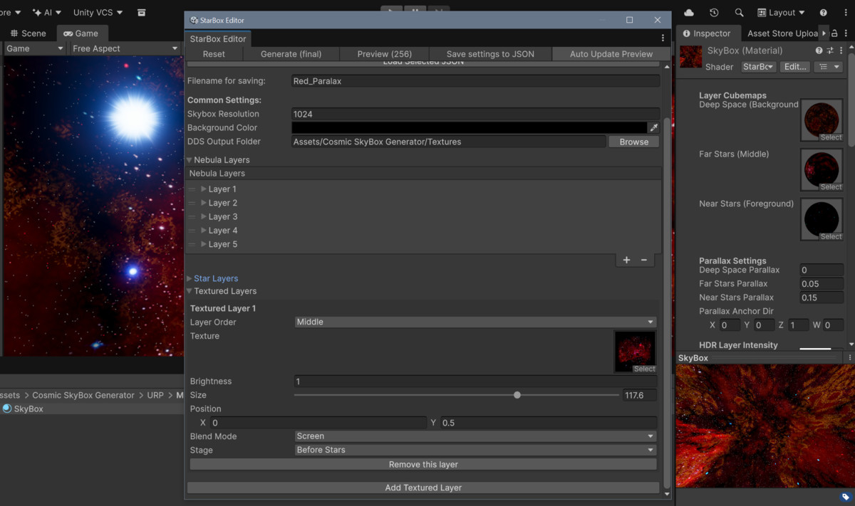Viewport: 855px width, 506px height.
Task: Click the search magnifier in top toolbar
Action: 739,13
